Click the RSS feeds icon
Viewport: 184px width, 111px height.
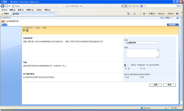coord(135,14)
